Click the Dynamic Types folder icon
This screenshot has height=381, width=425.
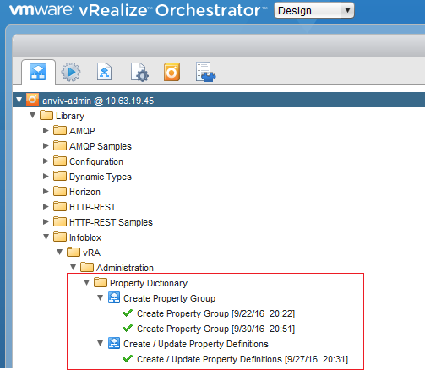[x=60, y=176]
